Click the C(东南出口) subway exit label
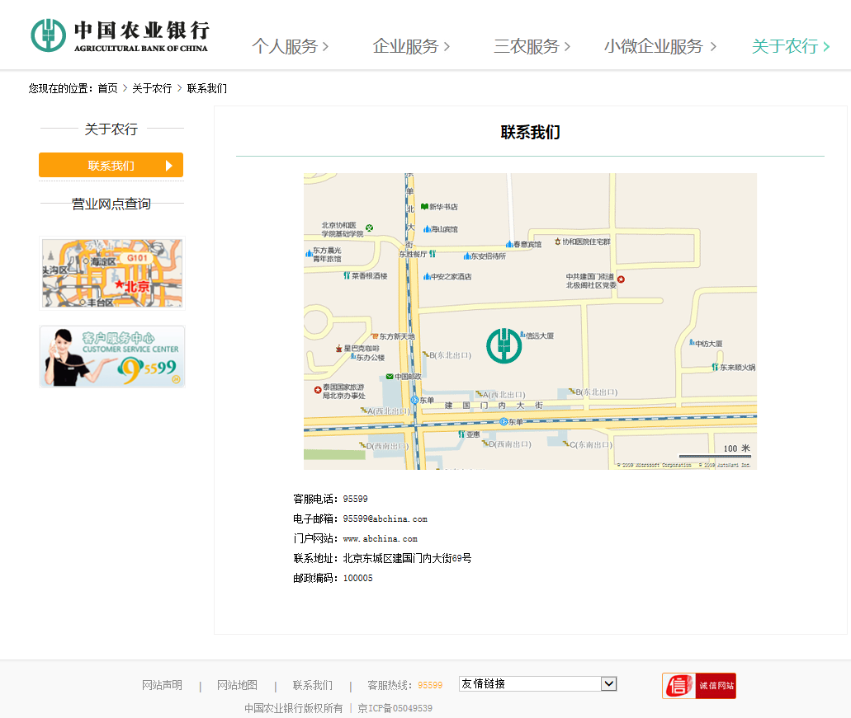 tap(591, 444)
